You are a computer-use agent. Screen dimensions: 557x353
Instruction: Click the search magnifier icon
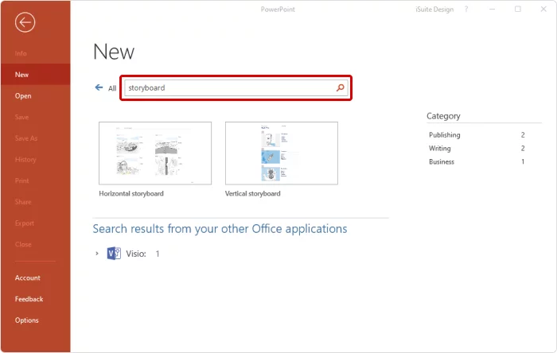pos(341,88)
